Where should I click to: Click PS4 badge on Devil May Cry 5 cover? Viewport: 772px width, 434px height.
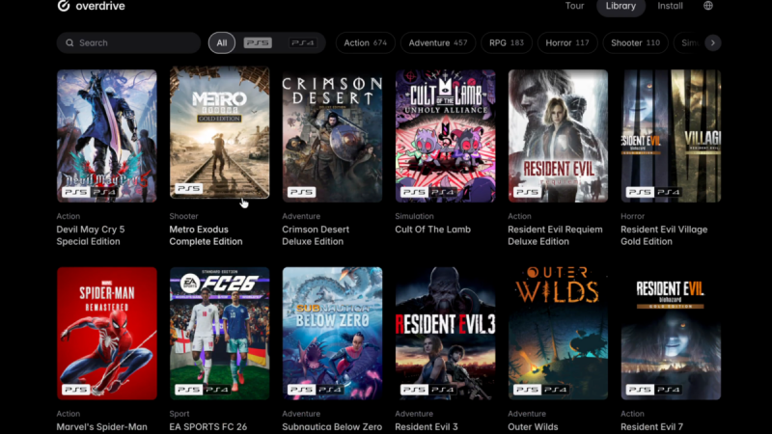click(x=104, y=192)
